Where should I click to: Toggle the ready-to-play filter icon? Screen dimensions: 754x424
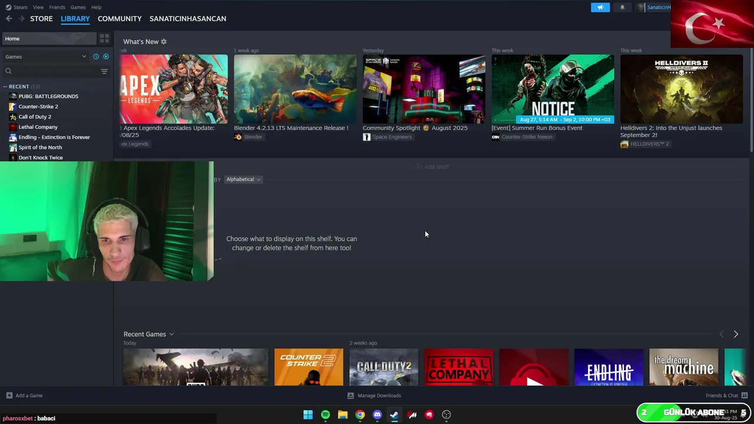click(106, 57)
